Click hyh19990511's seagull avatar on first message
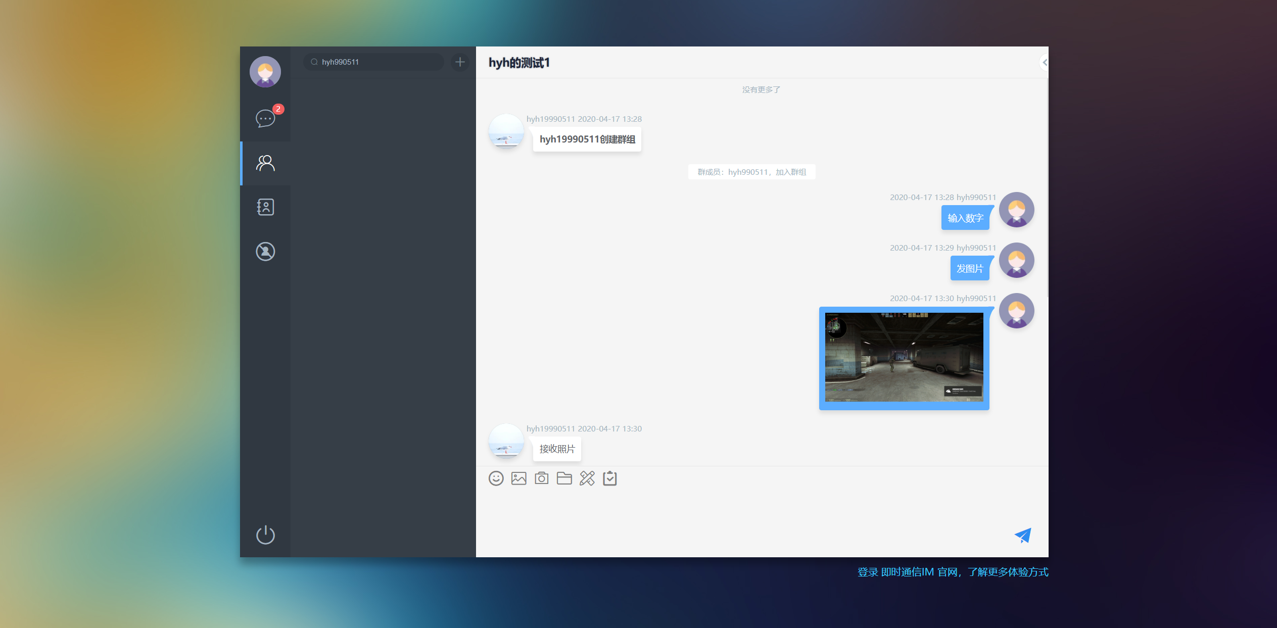This screenshot has height=628, width=1277. 506,132
